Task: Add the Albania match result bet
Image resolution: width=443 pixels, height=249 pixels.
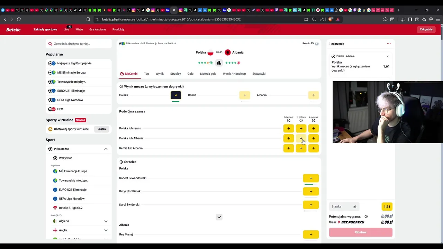Action: (314, 95)
